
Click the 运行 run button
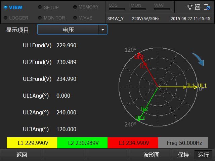click(x=203, y=155)
